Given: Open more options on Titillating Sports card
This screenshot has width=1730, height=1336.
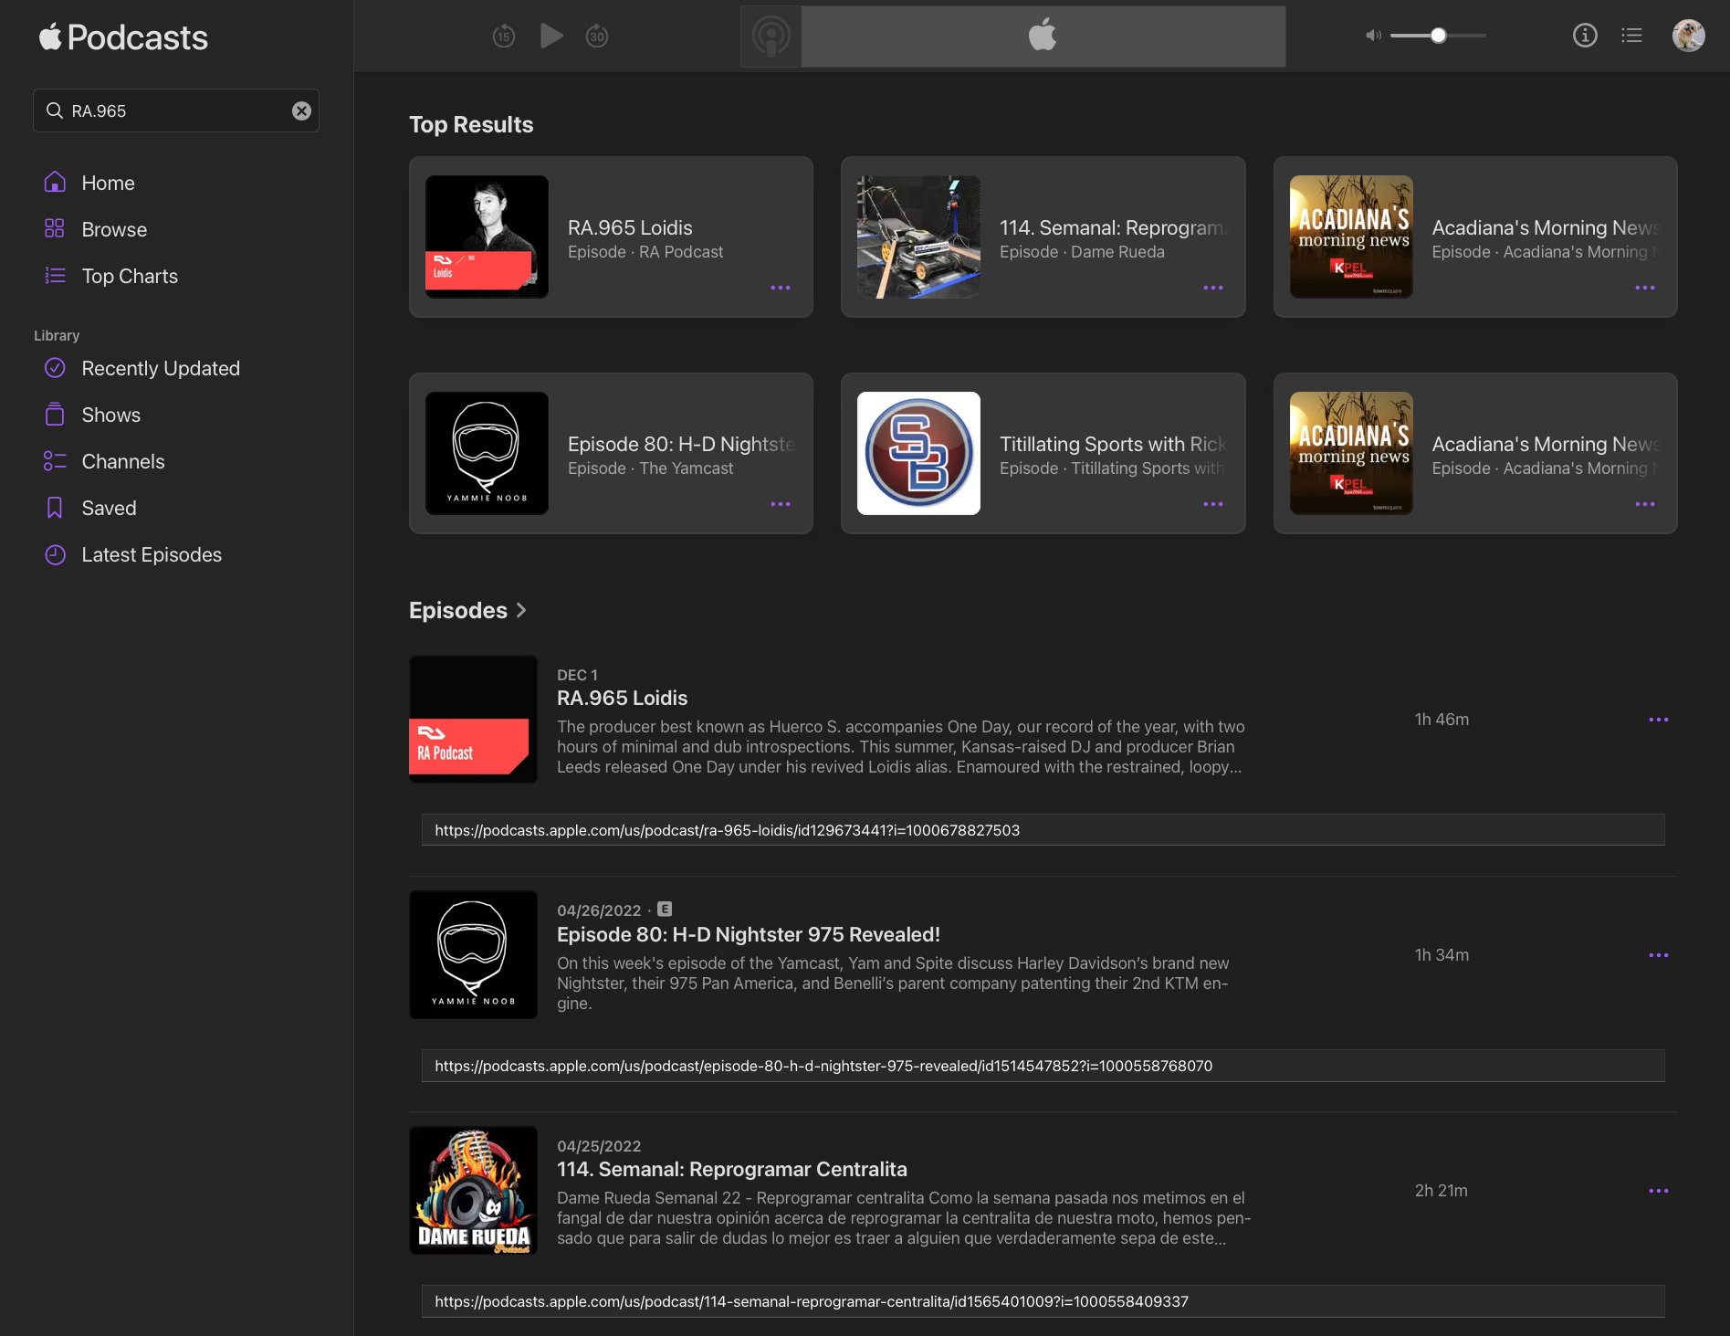Looking at the screenshot, I should [1213, 504].
